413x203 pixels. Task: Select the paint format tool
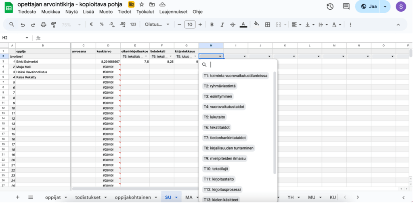tap(54, 25)
